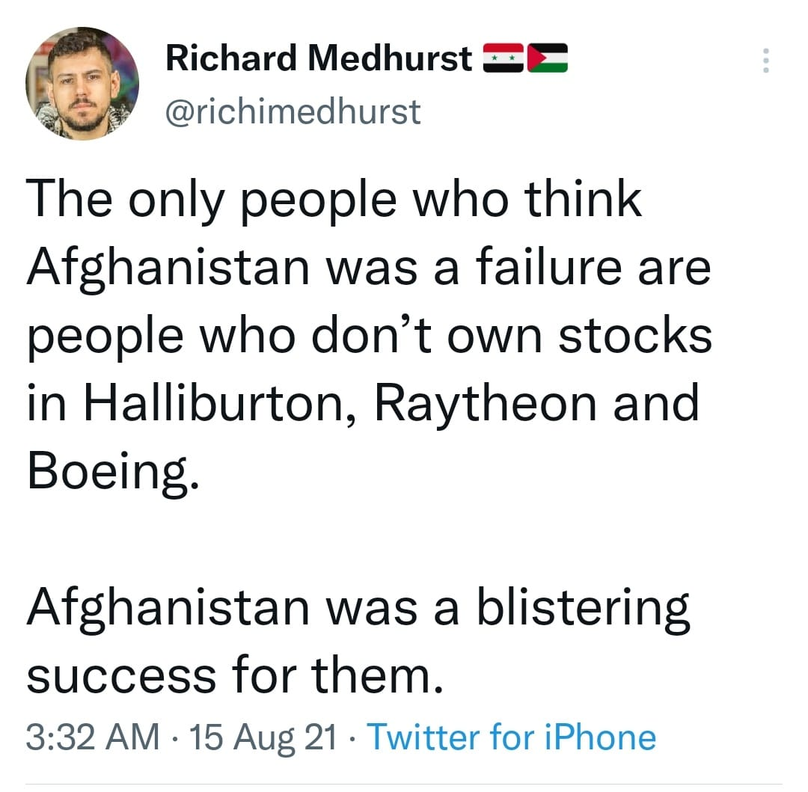The image size is (808, 792).
Task: Open the three-dot more options menu
Action: [765, 61]
